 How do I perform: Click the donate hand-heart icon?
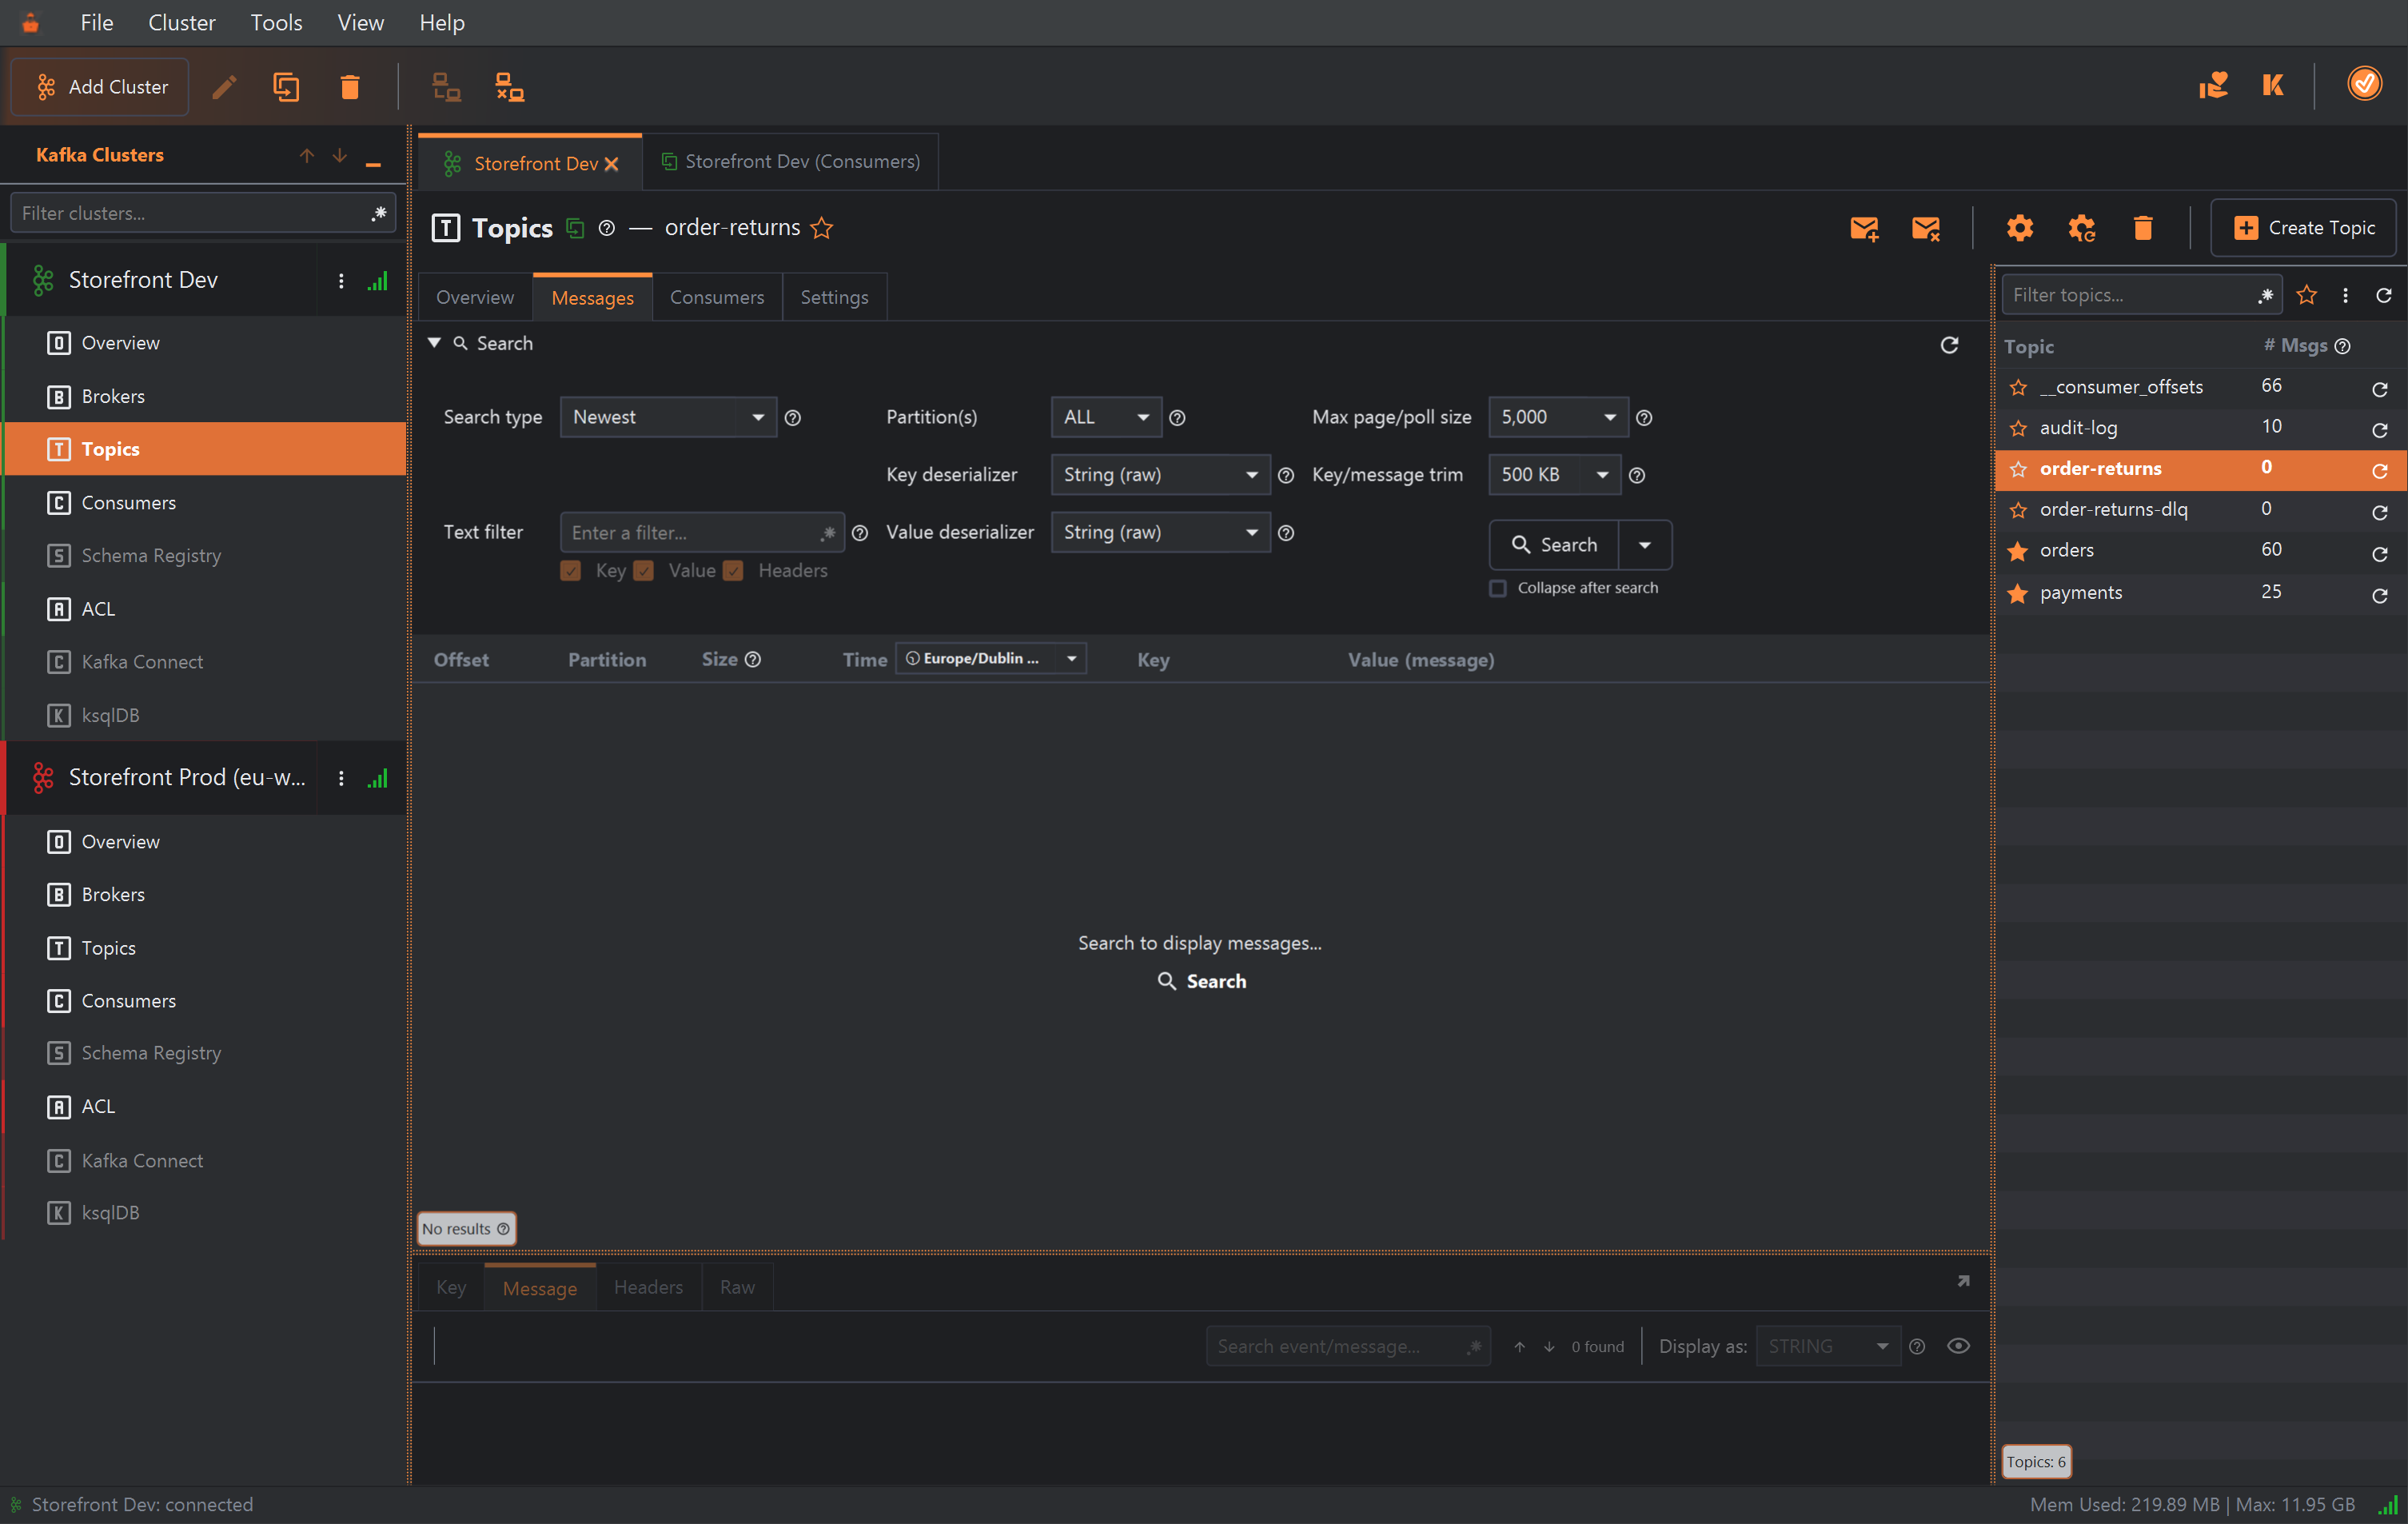pos(2213,85)
